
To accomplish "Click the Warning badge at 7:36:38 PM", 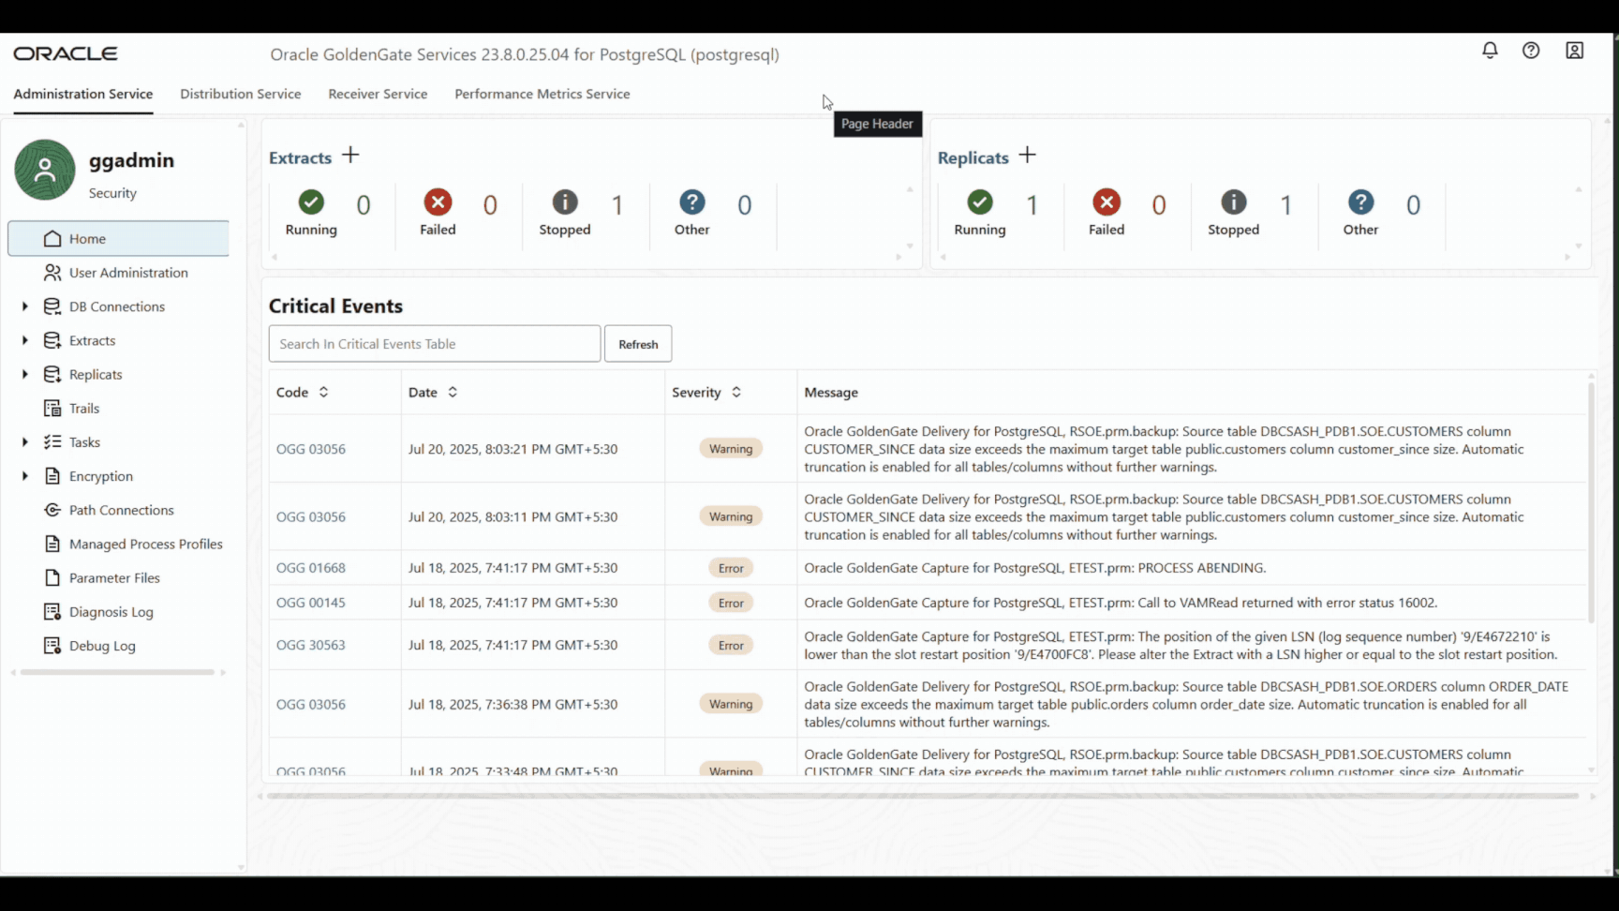I will 731,704.
